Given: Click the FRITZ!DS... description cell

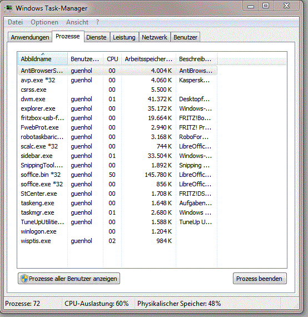Looking at the screenshot, I should pyautogui.click(x=195, y=194).
